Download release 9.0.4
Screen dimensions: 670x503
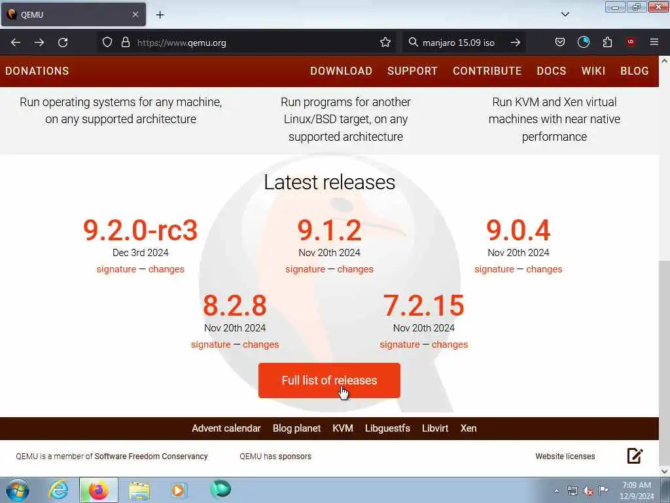pos(518,230)
